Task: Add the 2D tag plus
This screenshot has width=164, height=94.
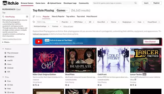Action: coord(94,22)
